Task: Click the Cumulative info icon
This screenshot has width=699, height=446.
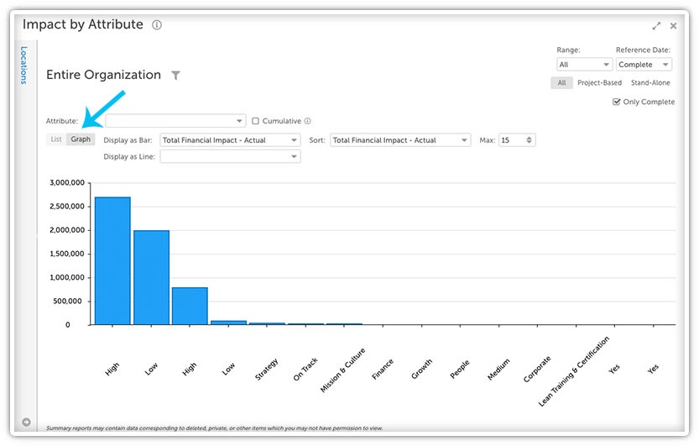Action: [x=308, y=121]
